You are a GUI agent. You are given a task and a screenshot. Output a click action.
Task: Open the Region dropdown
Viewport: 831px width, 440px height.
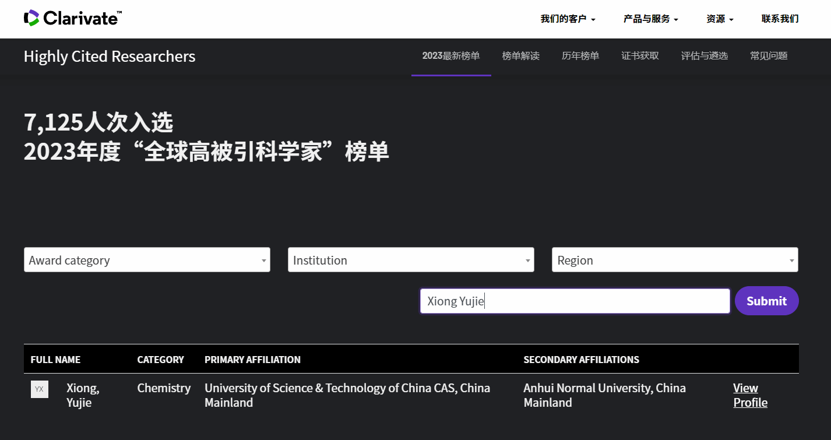674,260
